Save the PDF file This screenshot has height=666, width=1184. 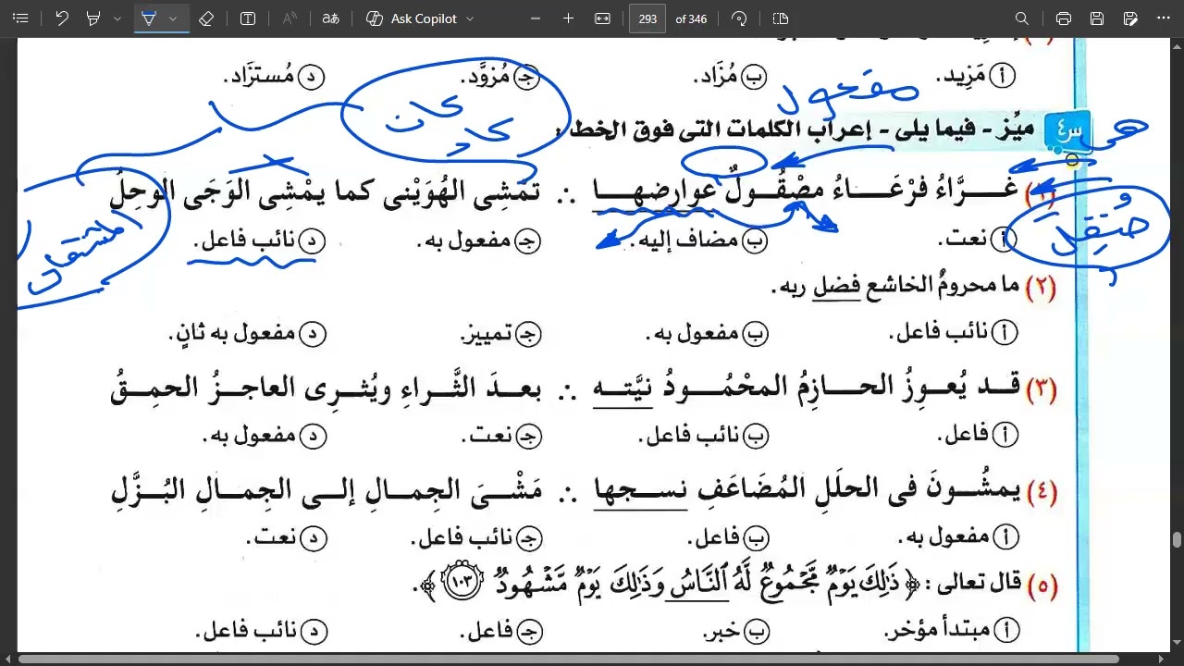[1097, 18]
